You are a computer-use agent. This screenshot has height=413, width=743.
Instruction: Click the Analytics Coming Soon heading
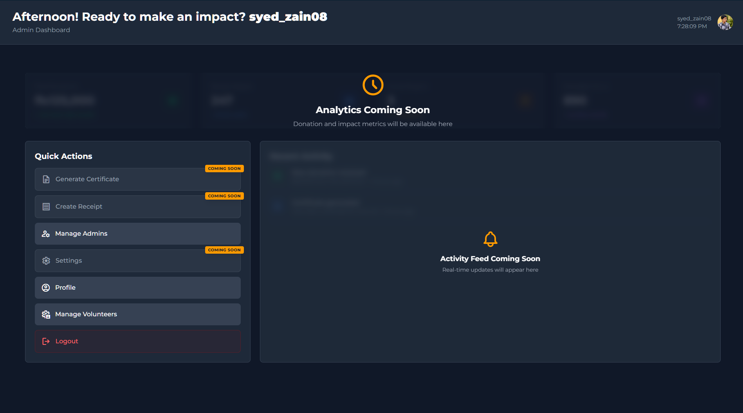click(x=373, y=110)
